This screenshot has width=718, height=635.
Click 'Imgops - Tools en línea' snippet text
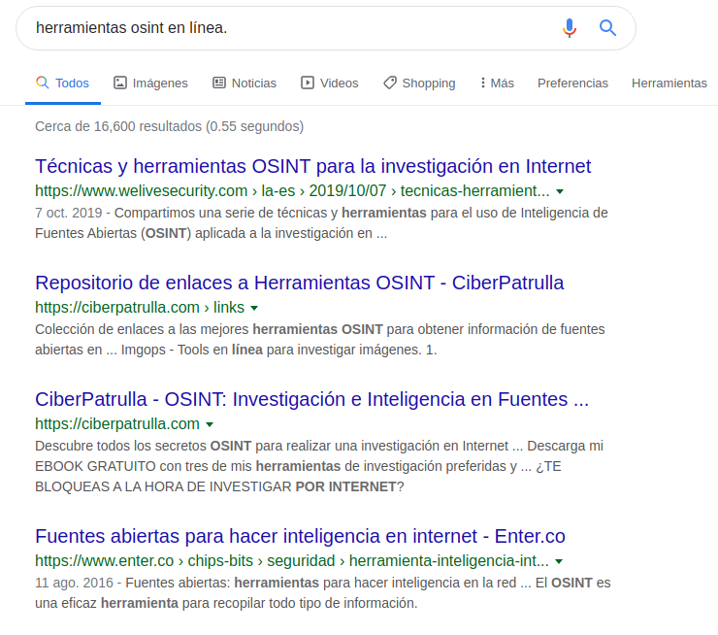point(192,351)
